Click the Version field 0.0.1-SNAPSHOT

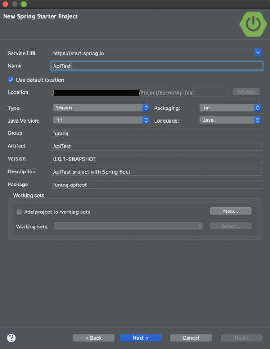[x=157, y=159]
